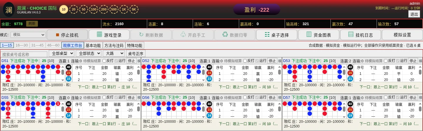This screenshot has width=423, height=131.
Task: Open the 方法与注码 tab
Action: coord(114,45)
